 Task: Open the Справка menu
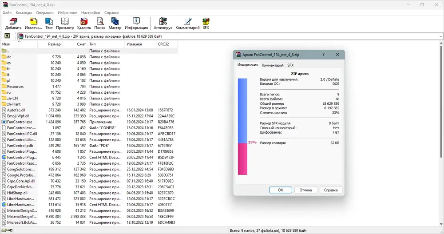click(x=111, y=13)
